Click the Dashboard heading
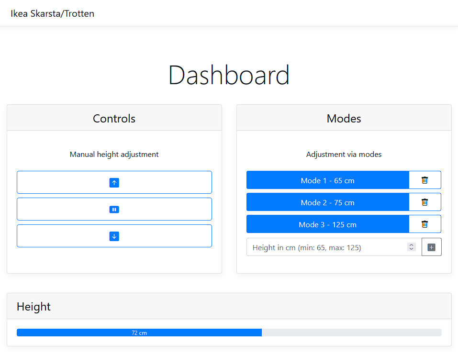 coord(229,75)
